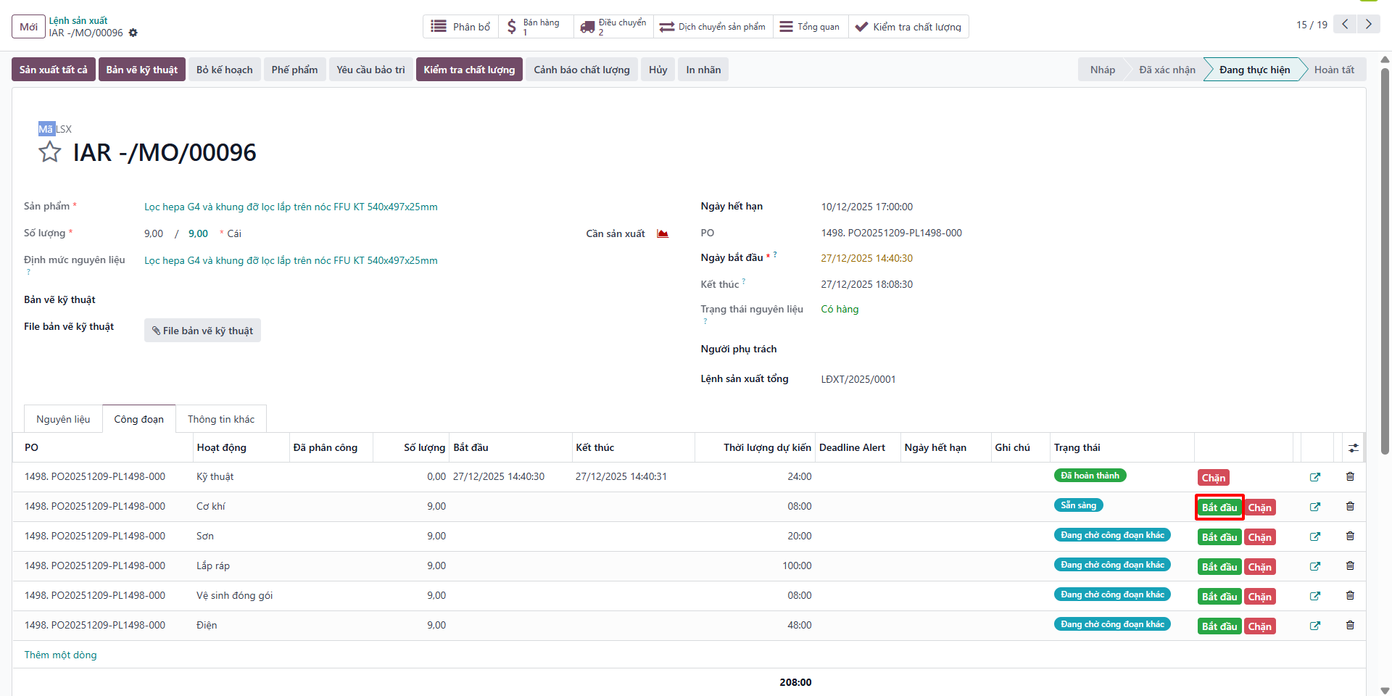Click Hủy button
The width and height of the screenshot is (1392, 696).
pos(658,70)
